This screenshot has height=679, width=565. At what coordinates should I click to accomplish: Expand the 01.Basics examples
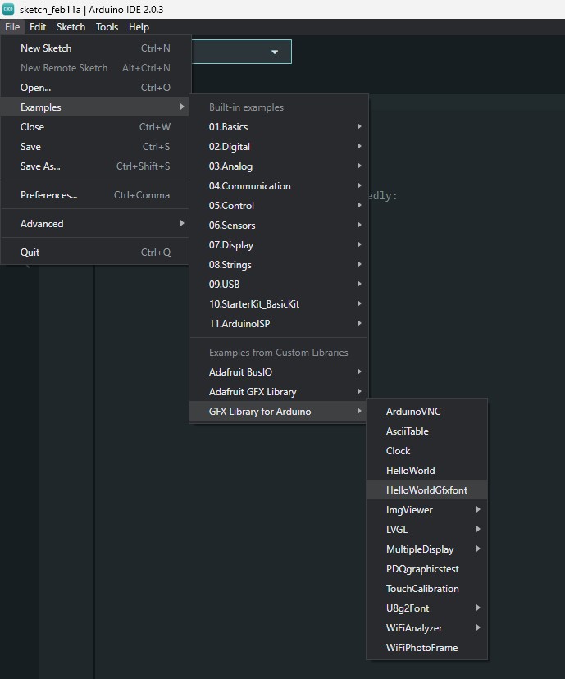279,127
